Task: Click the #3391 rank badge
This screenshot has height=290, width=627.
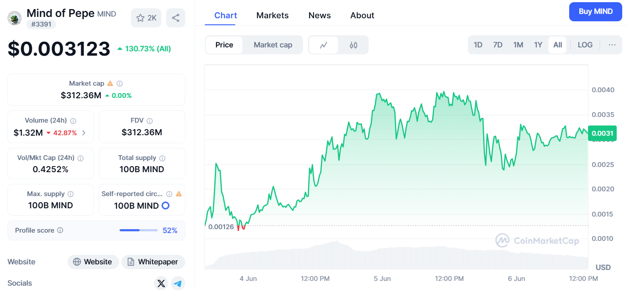Action: (x=41, y=24)
